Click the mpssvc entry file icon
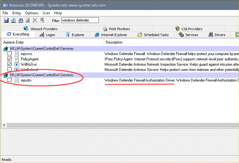 tap(17, 54)
